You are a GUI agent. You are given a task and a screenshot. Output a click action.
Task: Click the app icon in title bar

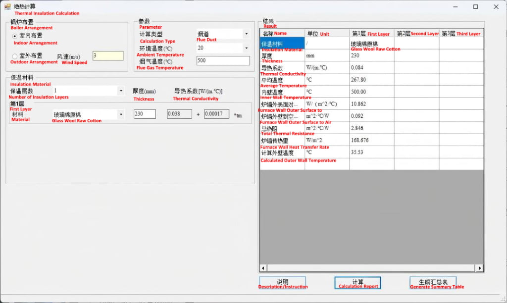(x=7, y=6)
